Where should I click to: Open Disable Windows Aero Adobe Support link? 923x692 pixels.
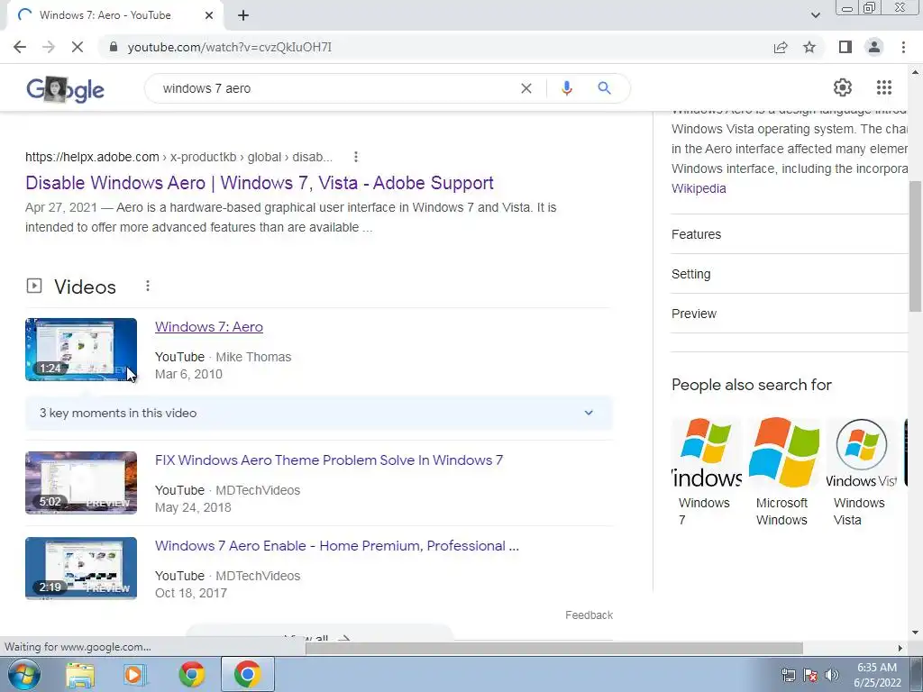(259, 182)
